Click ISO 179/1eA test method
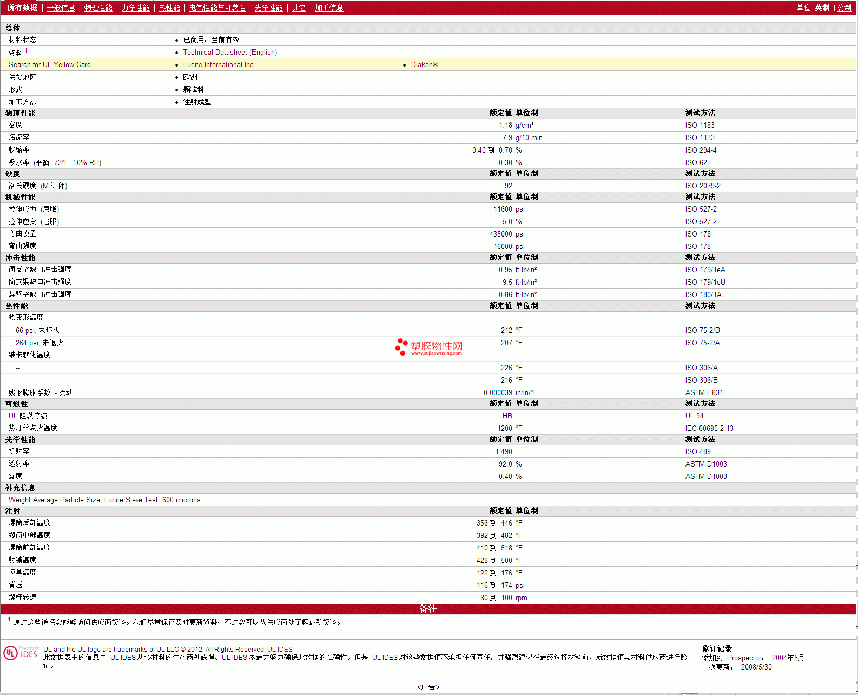858x695 pixels. 705,270
